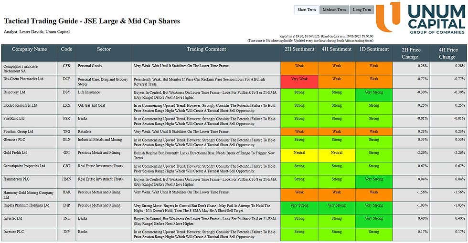Select Harmony Gold Mining Company Ltd
The width and height of the screenshot is (468, 243).
point(28,195)
